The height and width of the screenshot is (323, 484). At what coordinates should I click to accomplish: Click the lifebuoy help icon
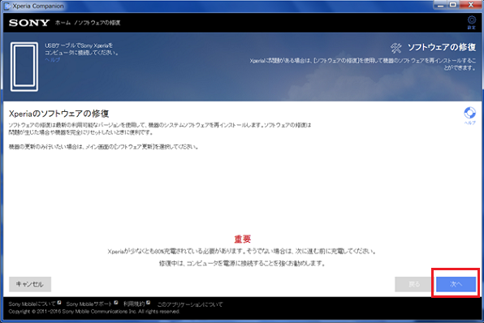click(x=469, y=113)
